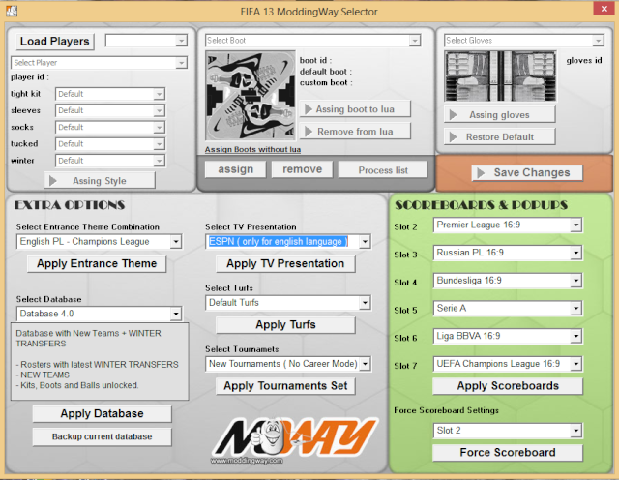The width and height of the screenshot is (619, 480).
Task: Click the Assing Style button
Action: coord(100,181)
